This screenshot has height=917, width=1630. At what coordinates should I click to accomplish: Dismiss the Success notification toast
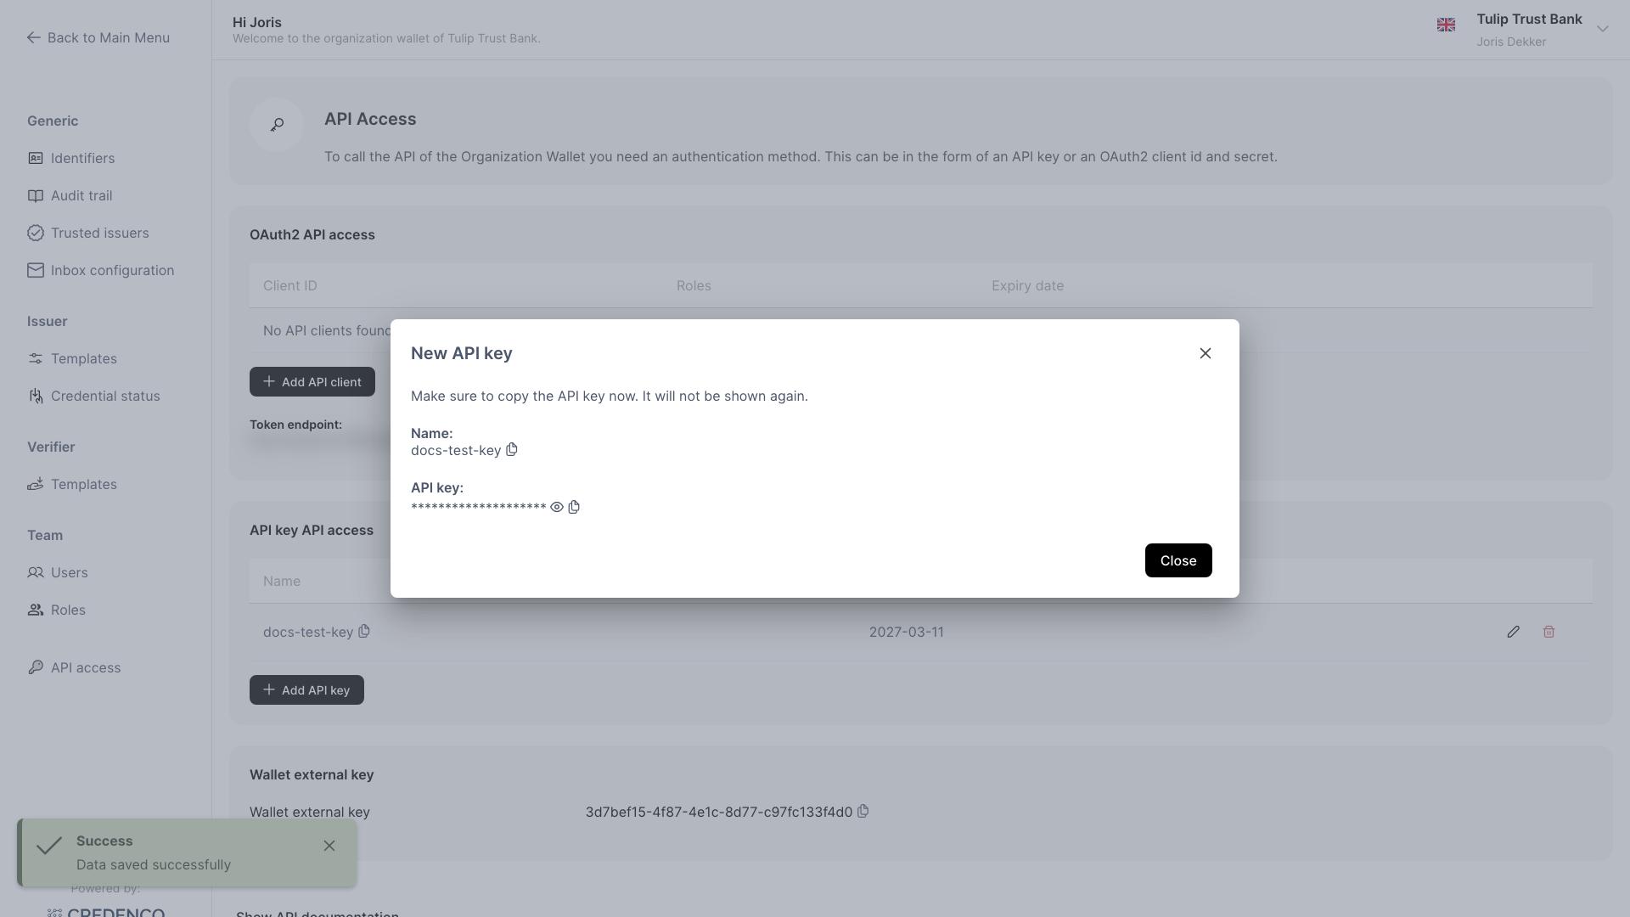click(x=329, y=846)
